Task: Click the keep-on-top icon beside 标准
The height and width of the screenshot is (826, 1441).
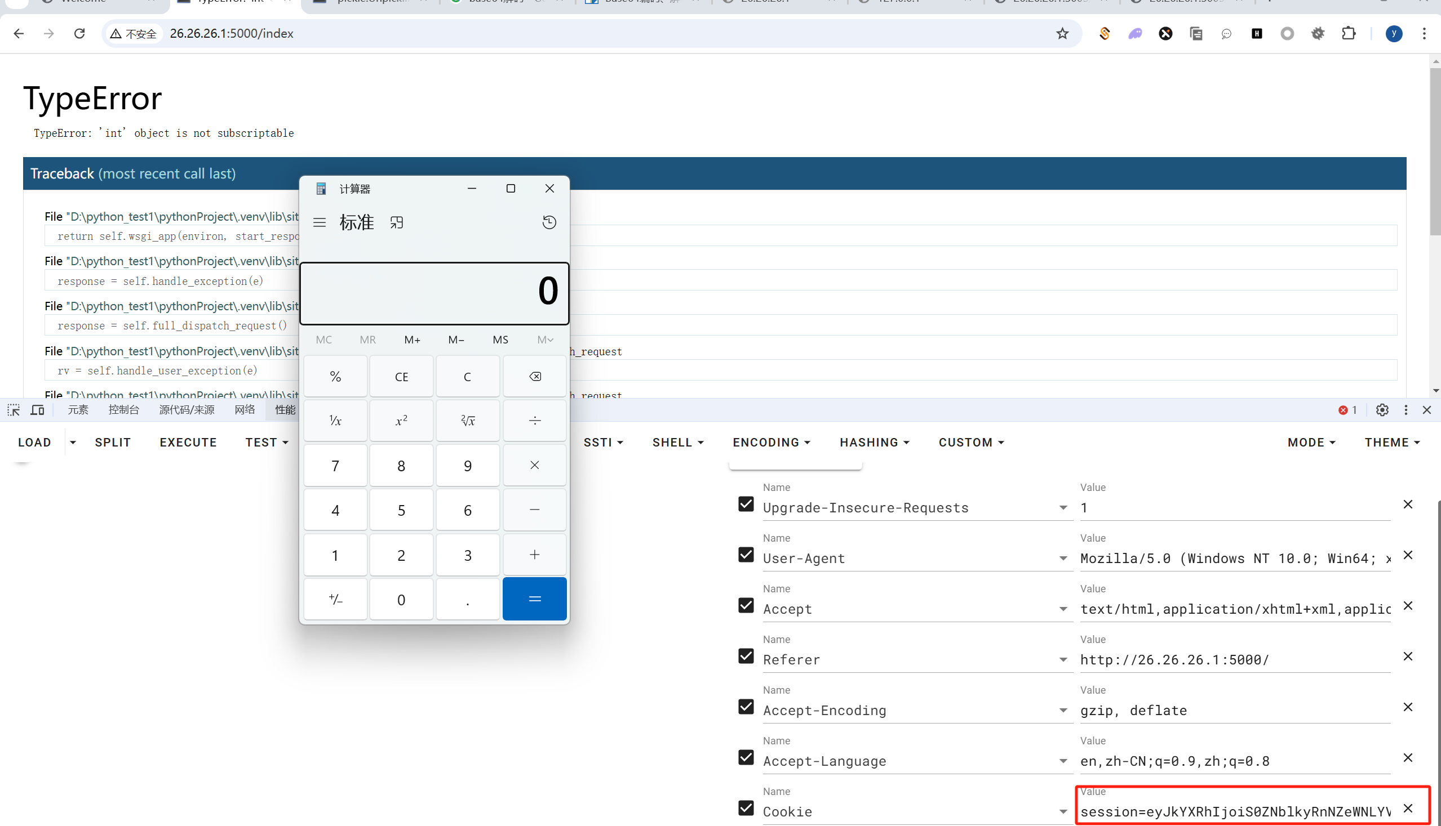Action: pyautogui.click(x=396, y=222)
